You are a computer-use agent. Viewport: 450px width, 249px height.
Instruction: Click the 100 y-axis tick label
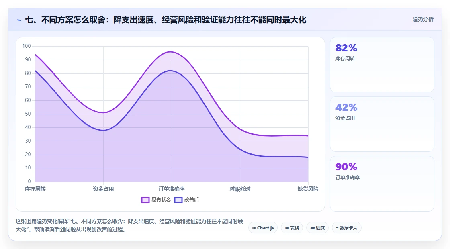pos(27,46)
